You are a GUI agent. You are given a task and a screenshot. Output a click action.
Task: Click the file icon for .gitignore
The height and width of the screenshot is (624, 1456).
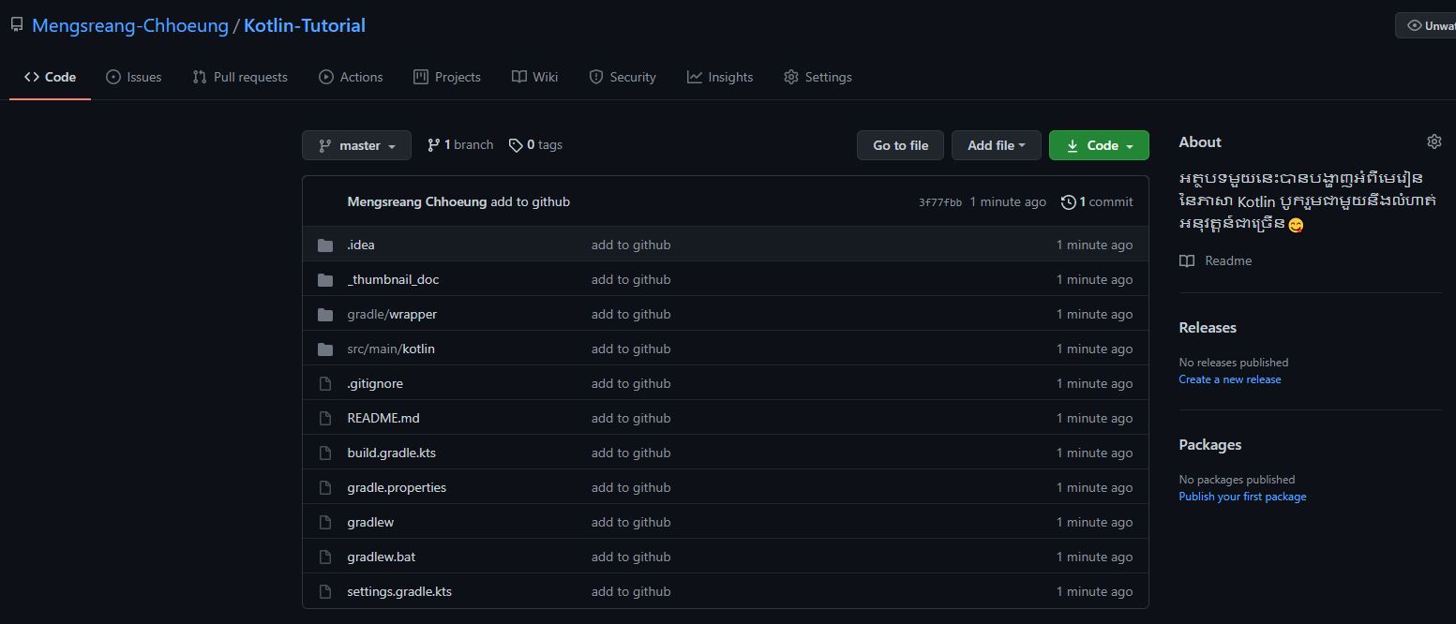[325, 383]
